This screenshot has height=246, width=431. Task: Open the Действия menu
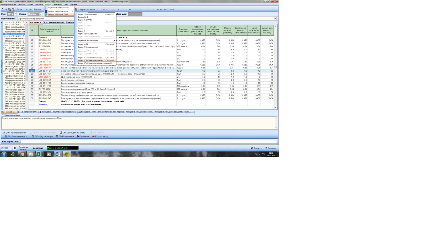[x=22, y=5]
